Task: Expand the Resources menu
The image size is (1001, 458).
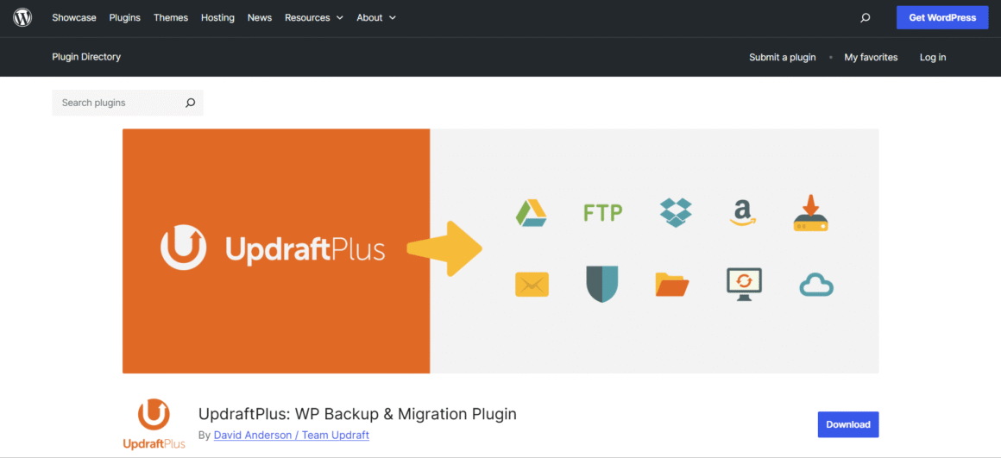Action: 314,18
